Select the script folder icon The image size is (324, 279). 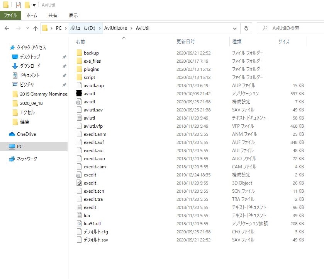[x=79, y=77]
